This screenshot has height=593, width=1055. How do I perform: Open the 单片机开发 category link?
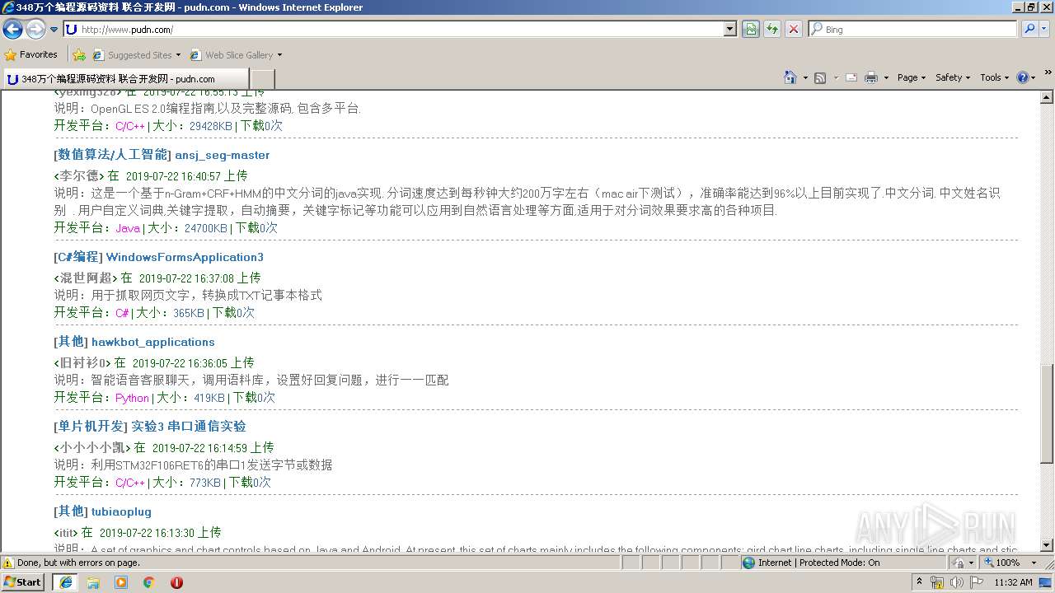[x=91, y=426]
